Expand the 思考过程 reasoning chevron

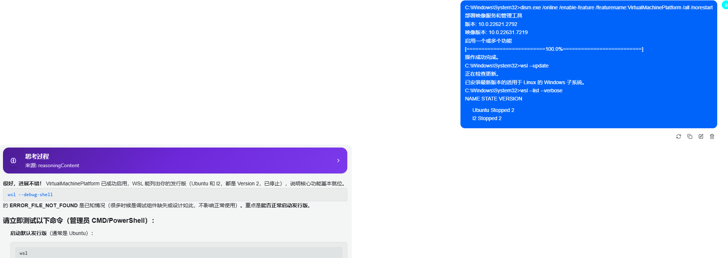coord(338,161)
